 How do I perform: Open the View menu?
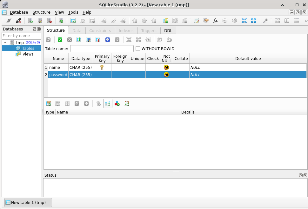coord(59,12)
